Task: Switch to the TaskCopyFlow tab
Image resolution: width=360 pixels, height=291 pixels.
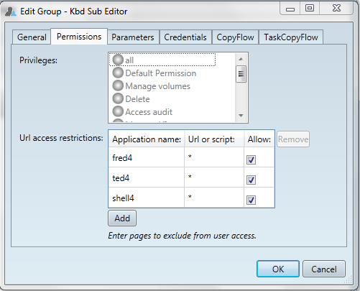Action: pyautogui.click(x=291, y=37)
